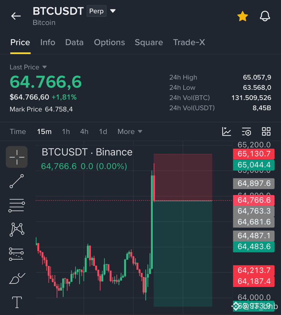Switch to the Info tab

click(48, 42)
